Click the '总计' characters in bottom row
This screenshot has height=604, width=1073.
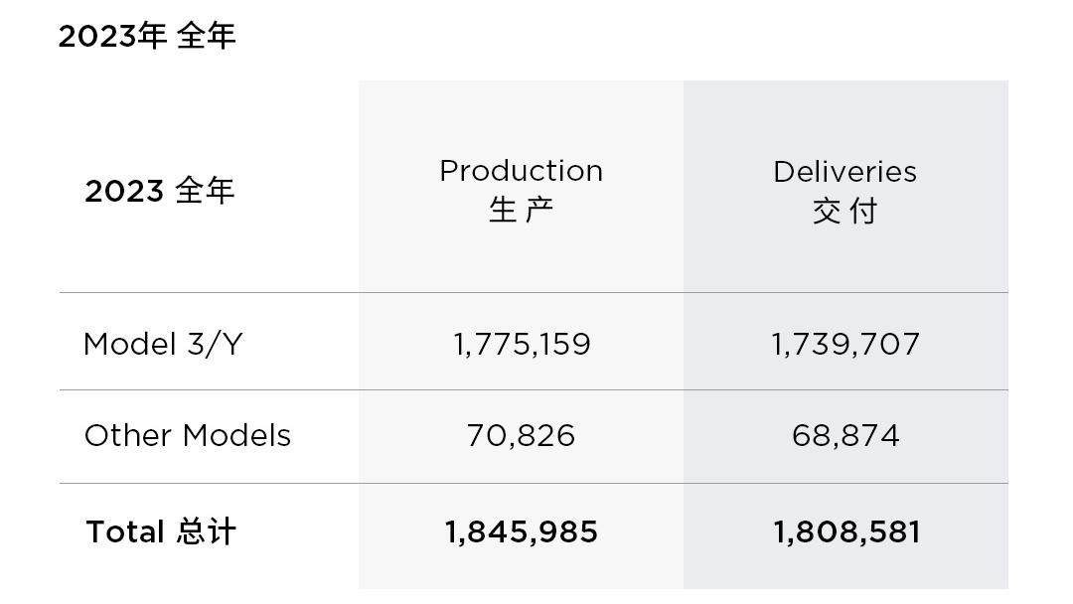[206, 531]
